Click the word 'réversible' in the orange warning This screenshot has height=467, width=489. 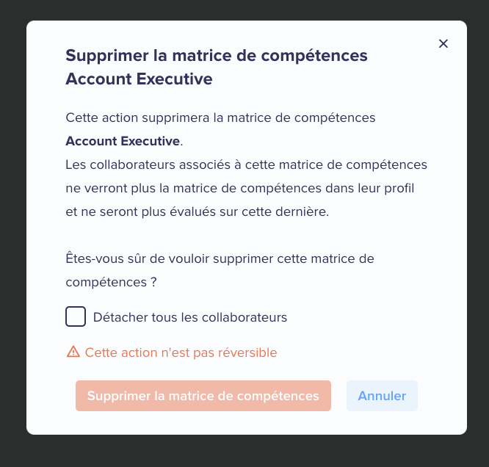click(247, 352)
